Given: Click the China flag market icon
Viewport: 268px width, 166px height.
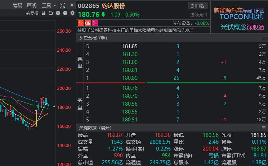Looking at the screenshot, I should tap(81, 23).
